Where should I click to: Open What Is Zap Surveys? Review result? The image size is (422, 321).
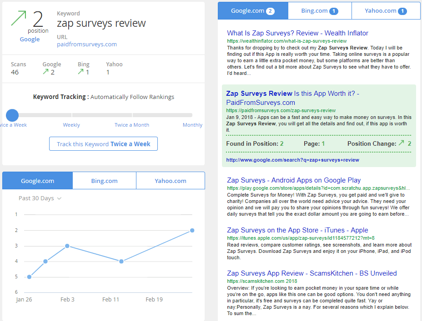click(297, 33)
